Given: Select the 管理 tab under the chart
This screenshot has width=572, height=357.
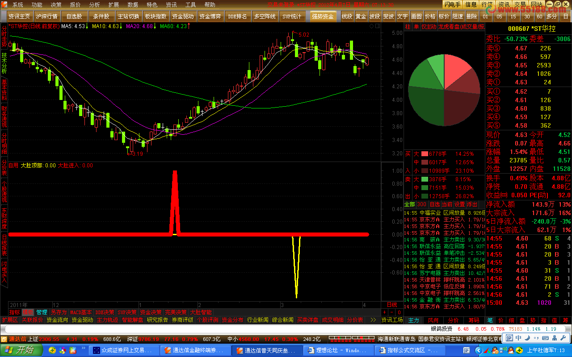Looking at the screenshot, I should [42, 312].
